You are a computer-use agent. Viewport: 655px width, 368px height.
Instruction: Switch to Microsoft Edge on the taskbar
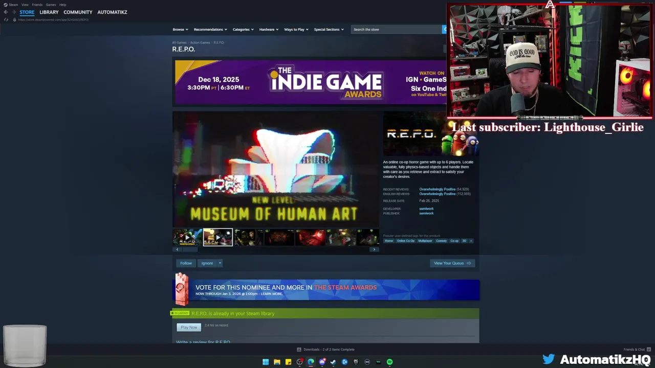(x=311, y=362)
